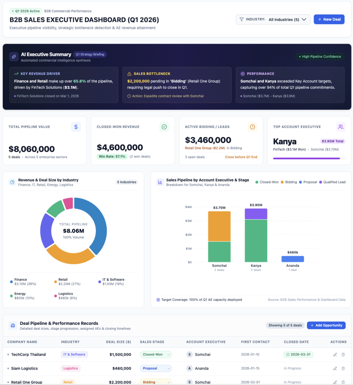The width and height of the screenshot is (353, 385).
Task: Click the purple IT & Software donut segment
Action: (46, 230)
